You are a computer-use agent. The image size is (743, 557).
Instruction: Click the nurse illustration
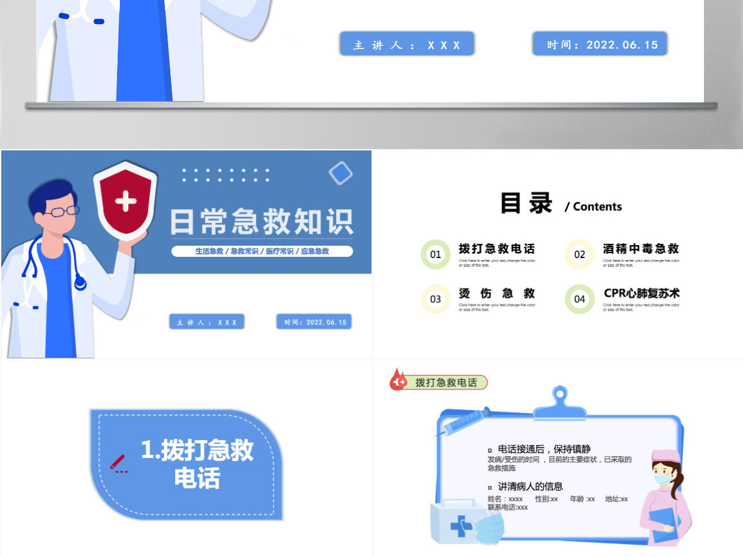pos(664,497)
